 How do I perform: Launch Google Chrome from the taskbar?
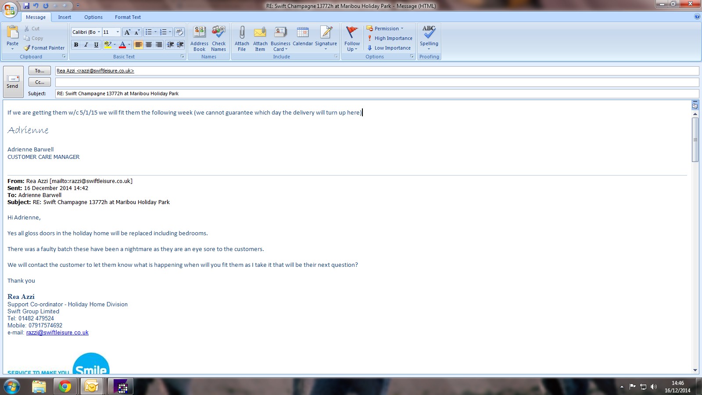(x=65, y=387)
